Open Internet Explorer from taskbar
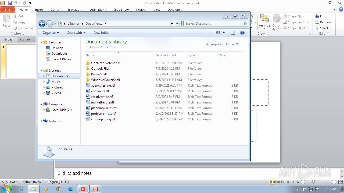The height and width of the screenshot is (193, 344). (21, 189)
